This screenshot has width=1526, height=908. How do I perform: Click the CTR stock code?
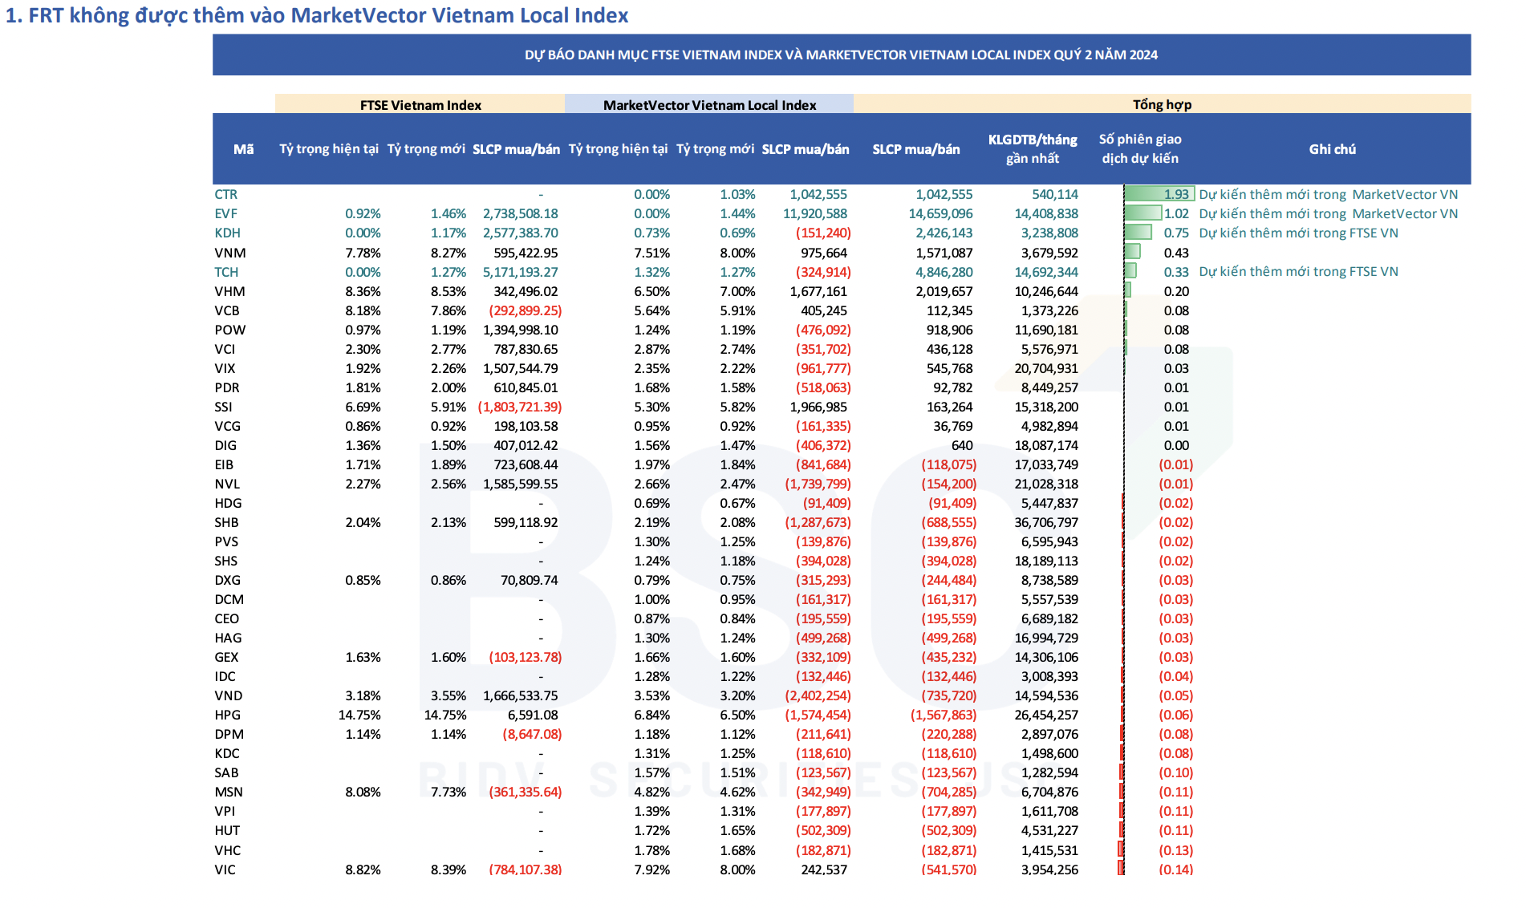pos(225,194)
